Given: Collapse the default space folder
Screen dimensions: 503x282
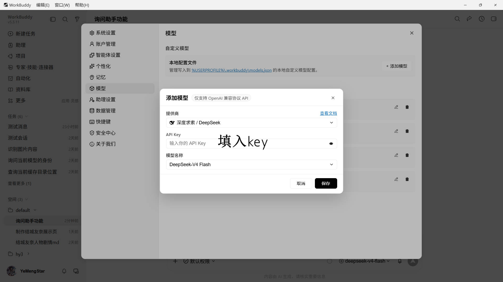Looking at the screenshot, I should tap(22, 210).
